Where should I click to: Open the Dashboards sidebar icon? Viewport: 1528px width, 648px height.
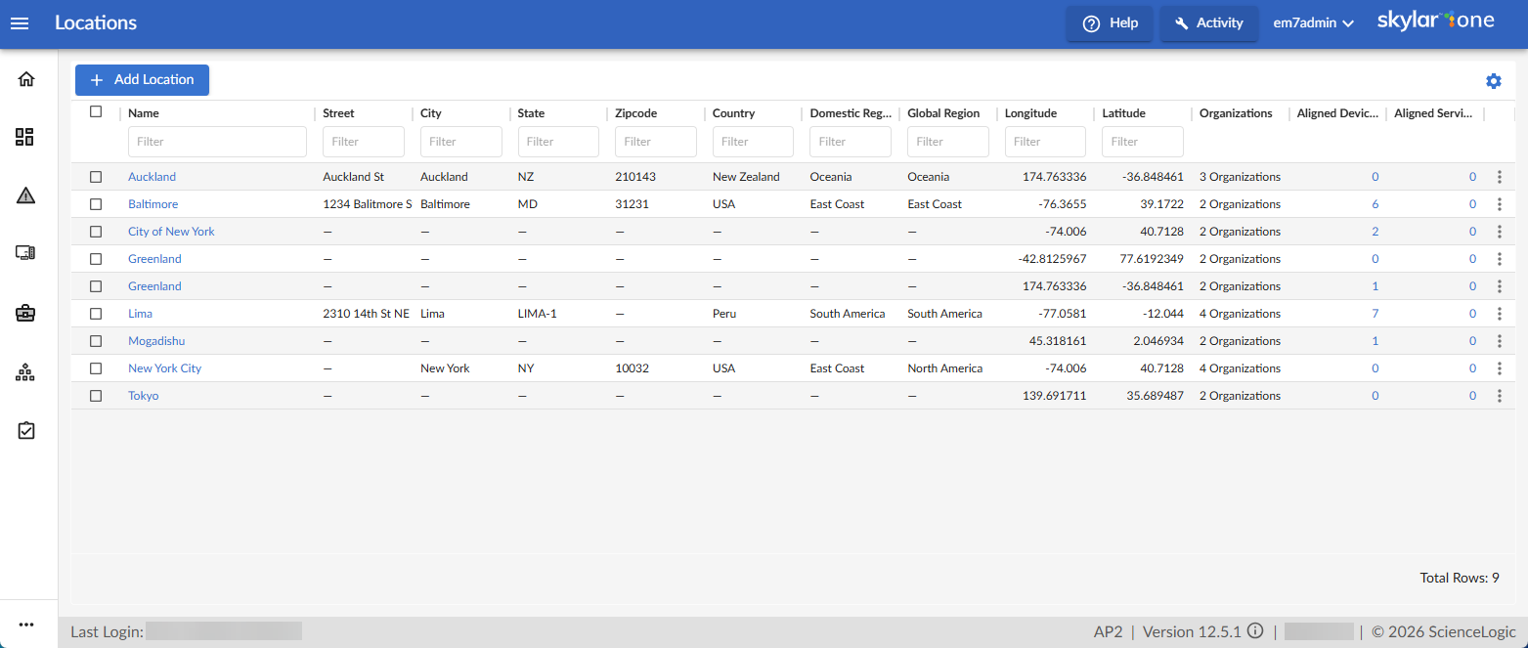(x=25, y=137)
